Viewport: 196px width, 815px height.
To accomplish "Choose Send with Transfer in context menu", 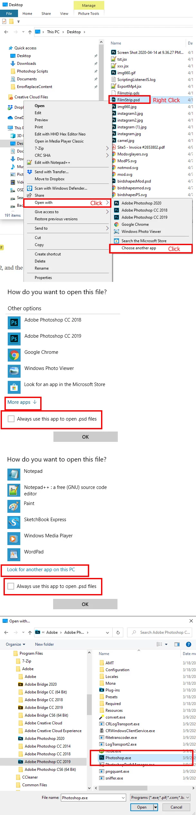I will click(51, 172).
